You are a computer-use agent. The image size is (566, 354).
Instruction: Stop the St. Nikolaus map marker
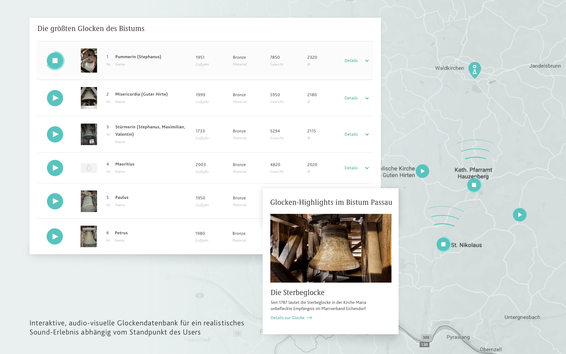click(443, 244)
